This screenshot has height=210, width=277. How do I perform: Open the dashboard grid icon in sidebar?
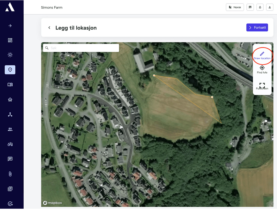click(x=10, y=40)
